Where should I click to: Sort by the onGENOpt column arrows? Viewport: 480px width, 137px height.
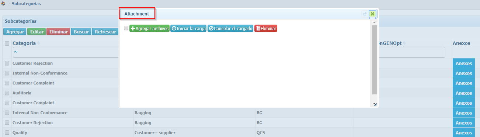pos(404,43)
